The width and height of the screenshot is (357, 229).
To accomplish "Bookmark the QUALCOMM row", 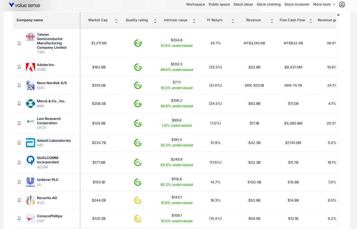I will click(19, 163).
